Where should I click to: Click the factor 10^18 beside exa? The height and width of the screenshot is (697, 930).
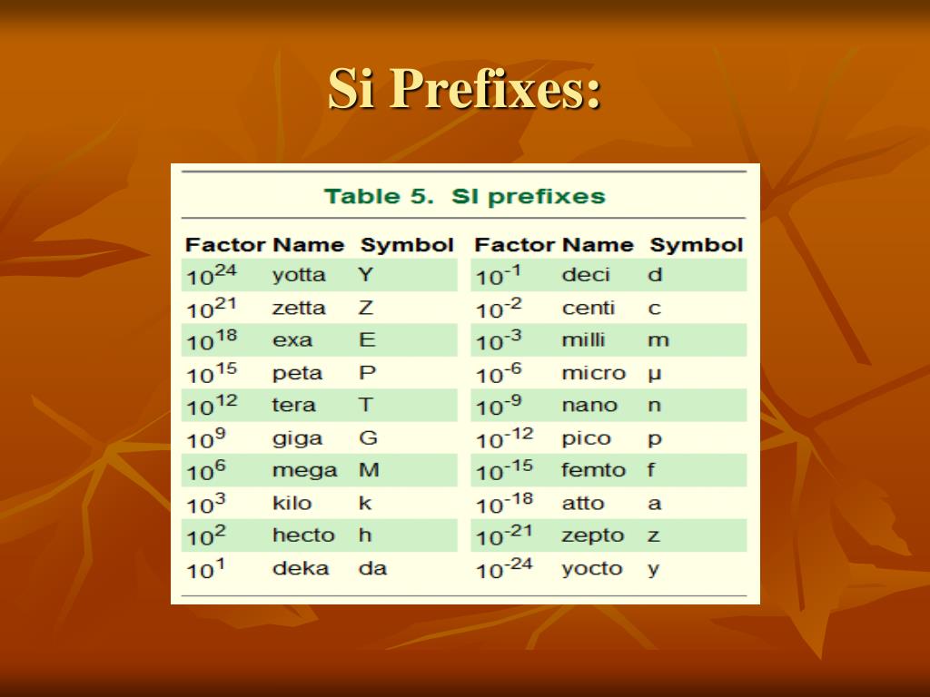point(212,340)
